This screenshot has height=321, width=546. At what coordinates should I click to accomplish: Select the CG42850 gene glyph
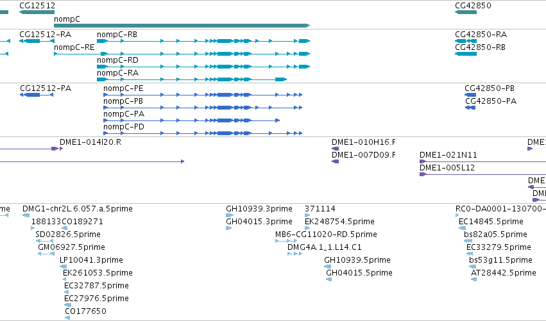click(466, 12)
